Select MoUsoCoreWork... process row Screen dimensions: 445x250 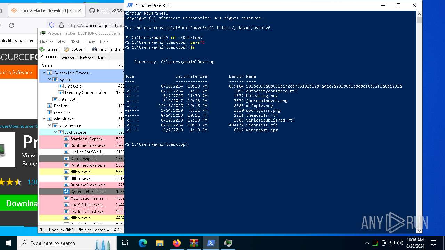pos(82,152)
